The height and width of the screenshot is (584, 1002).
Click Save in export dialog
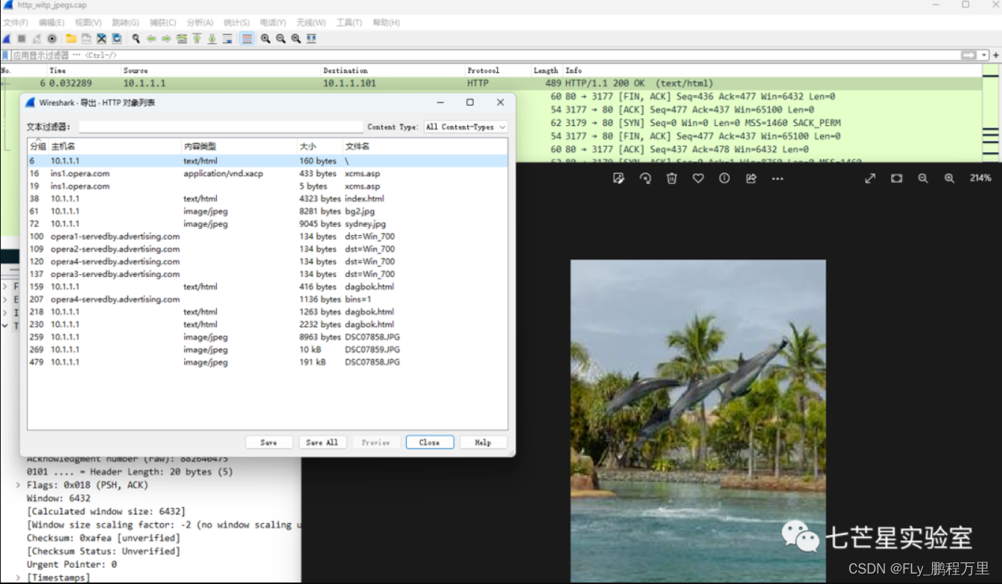coord(269,442)
